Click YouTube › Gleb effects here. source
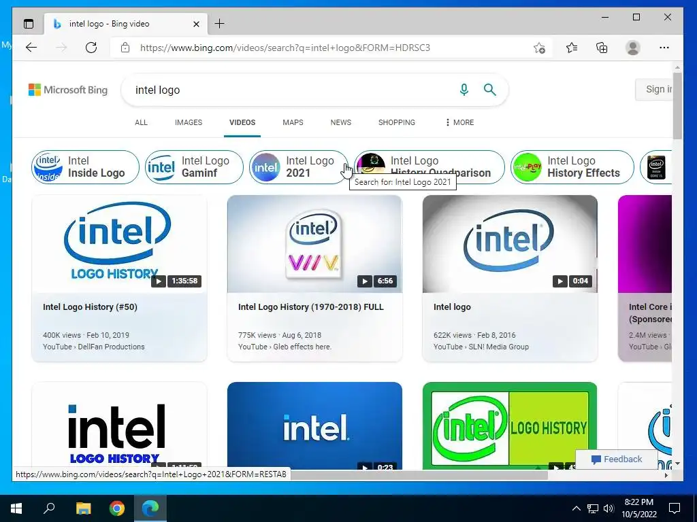Image resolution: width=697 pixels, height=522 pixels. pos(285,347)
